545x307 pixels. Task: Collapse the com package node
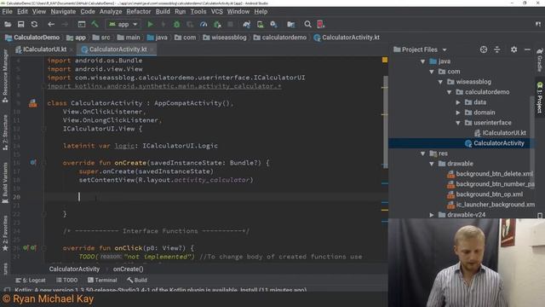coord(432,72)
